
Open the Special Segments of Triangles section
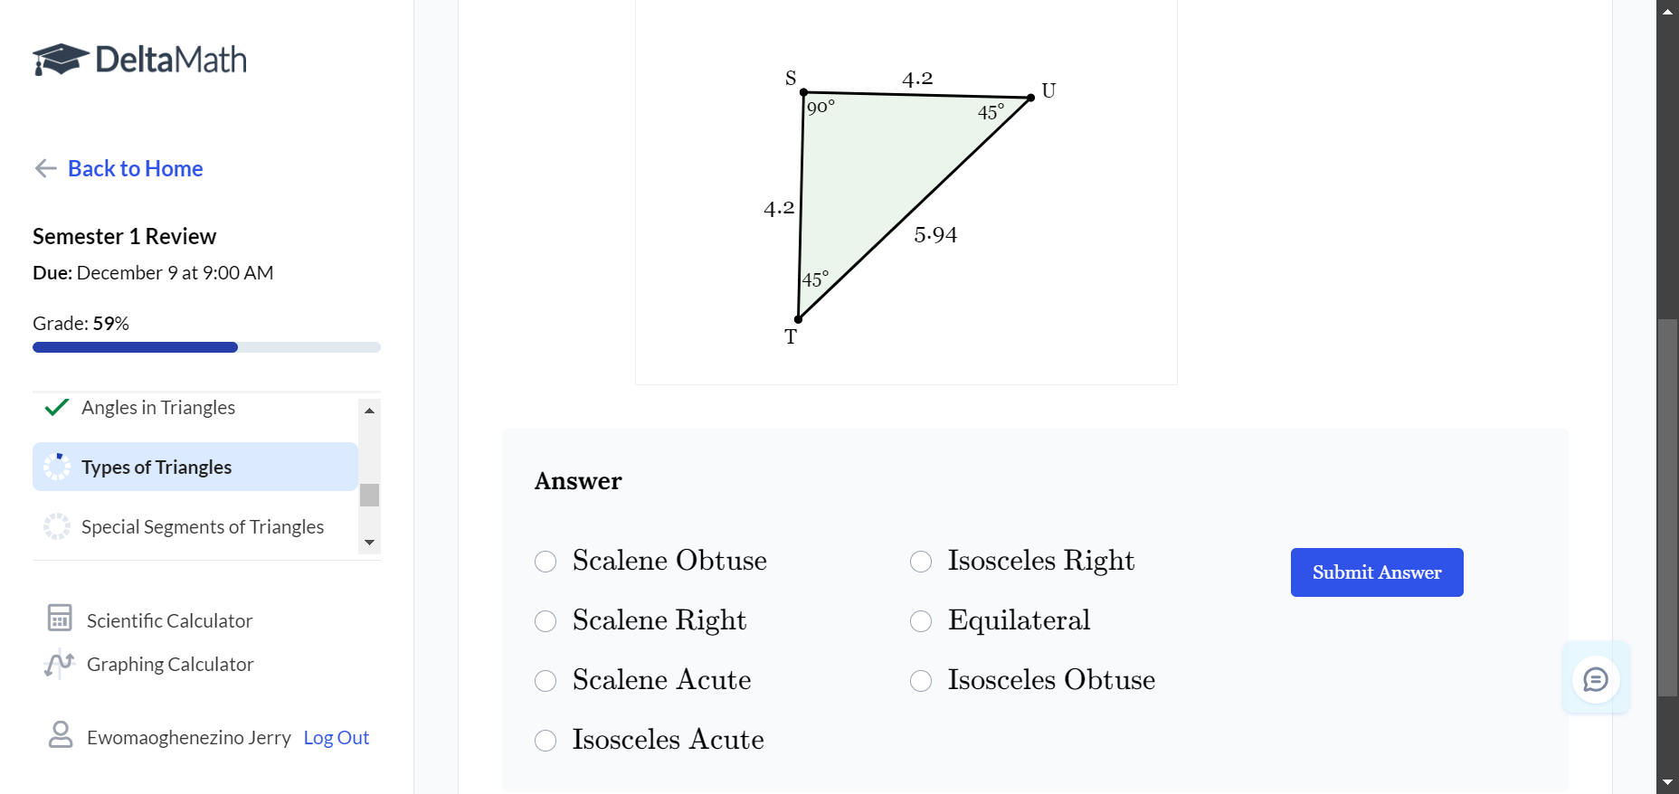click(202, 526)
